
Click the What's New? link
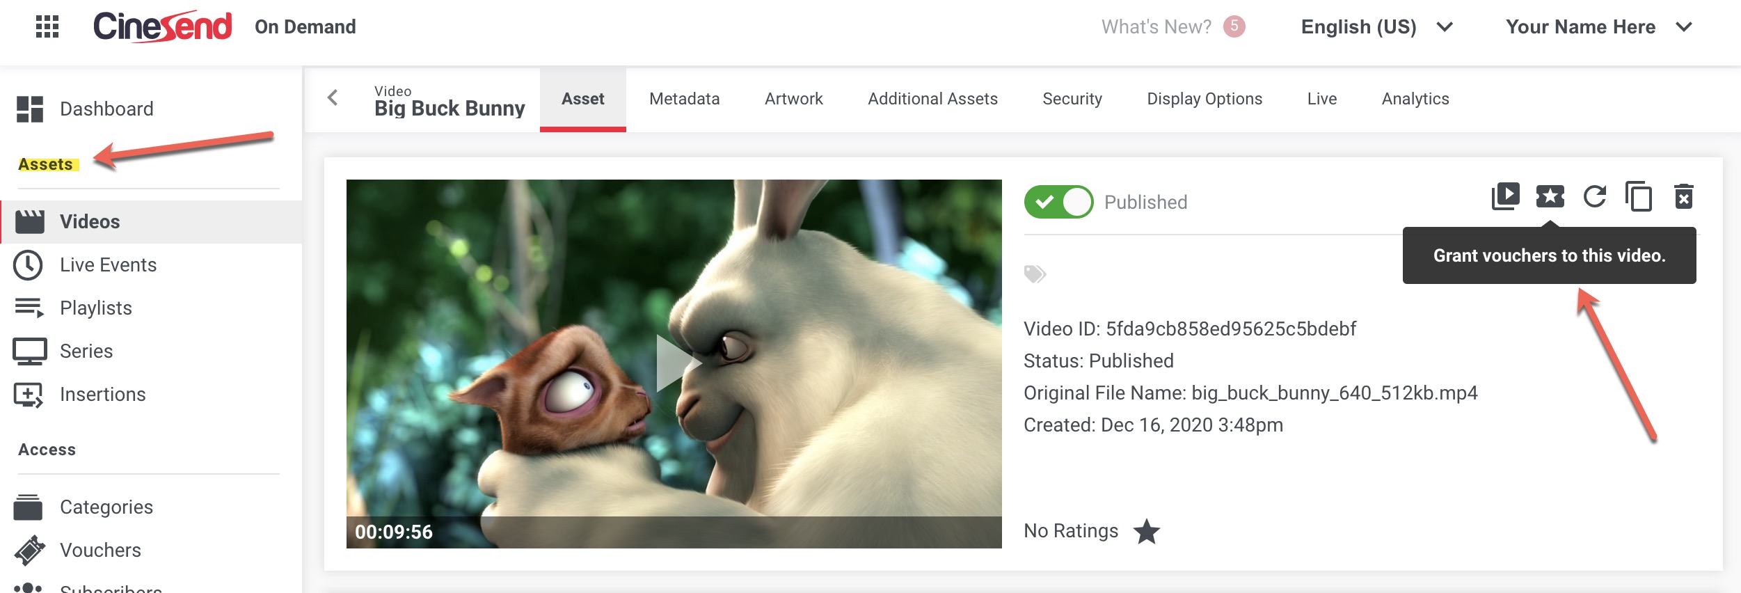click(x=1156, y=26)
